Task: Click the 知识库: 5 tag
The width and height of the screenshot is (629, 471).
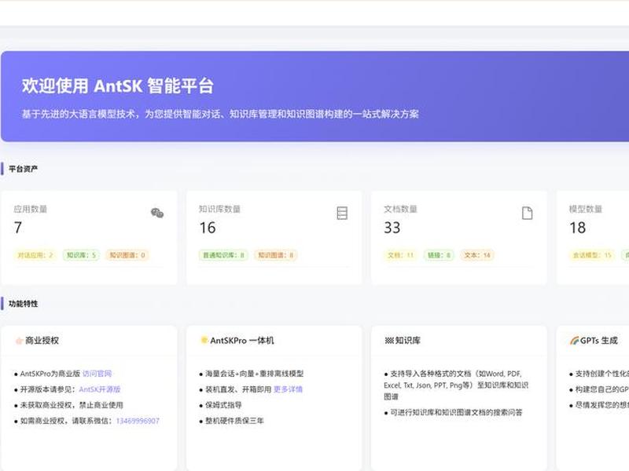Action: click(x=81, y=255)
